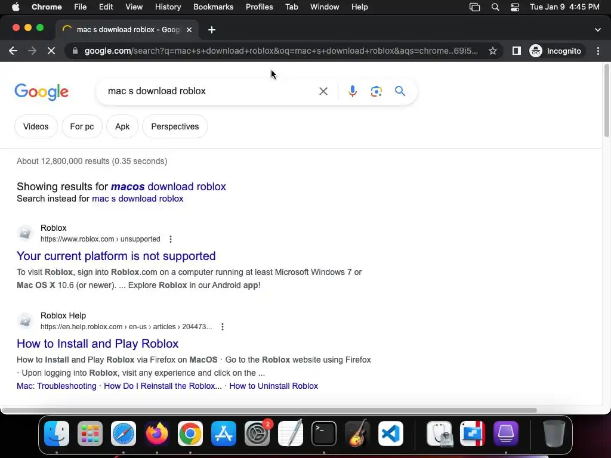Open the Window menu
Image resolution: width=611 pixels, height=458 pixels.
point(325,7)
